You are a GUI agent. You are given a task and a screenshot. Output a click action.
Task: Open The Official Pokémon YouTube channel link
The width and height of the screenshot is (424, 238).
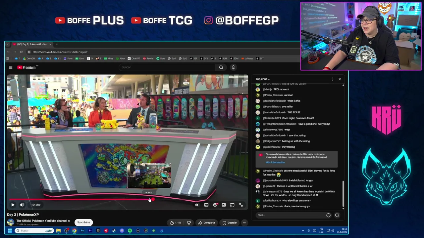42,221
